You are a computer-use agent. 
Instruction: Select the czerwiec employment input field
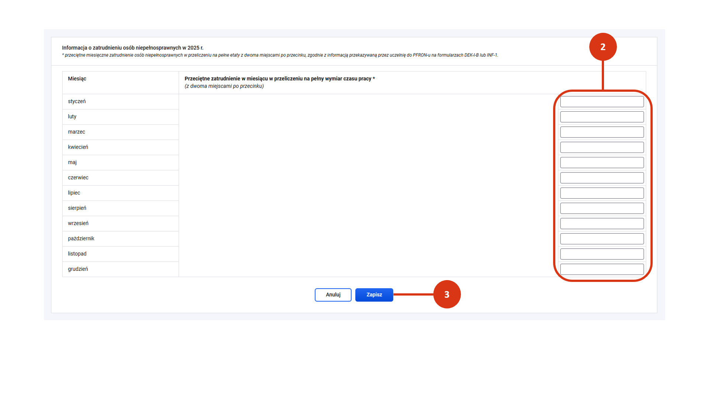coord(602,178)
